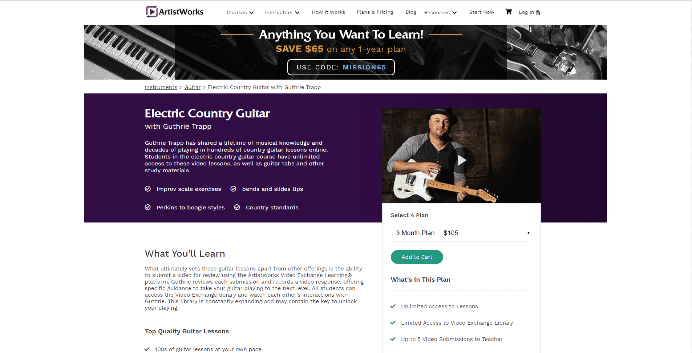Click checkmark icon beside Perkins to boogie styles
692x353 pixels.
(148, 207)
